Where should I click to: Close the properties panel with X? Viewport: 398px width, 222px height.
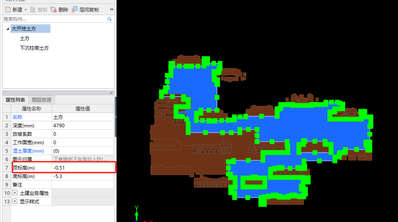111,93
